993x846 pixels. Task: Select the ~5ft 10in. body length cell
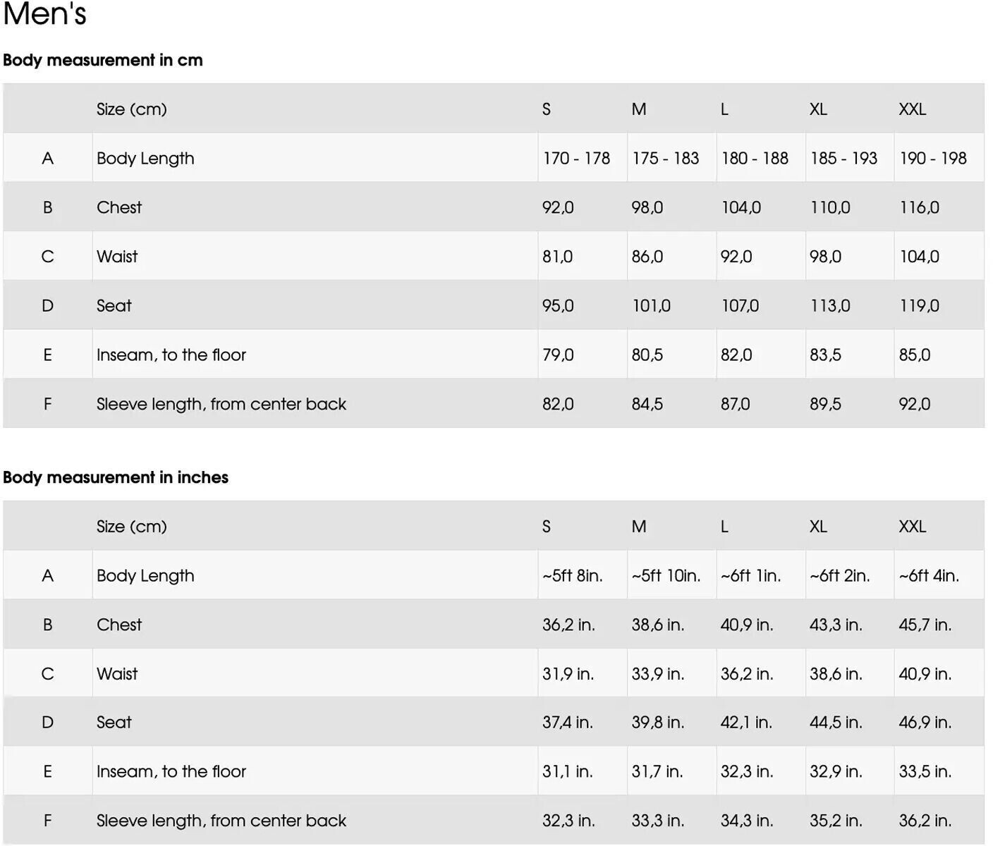[x=666, y=576]
